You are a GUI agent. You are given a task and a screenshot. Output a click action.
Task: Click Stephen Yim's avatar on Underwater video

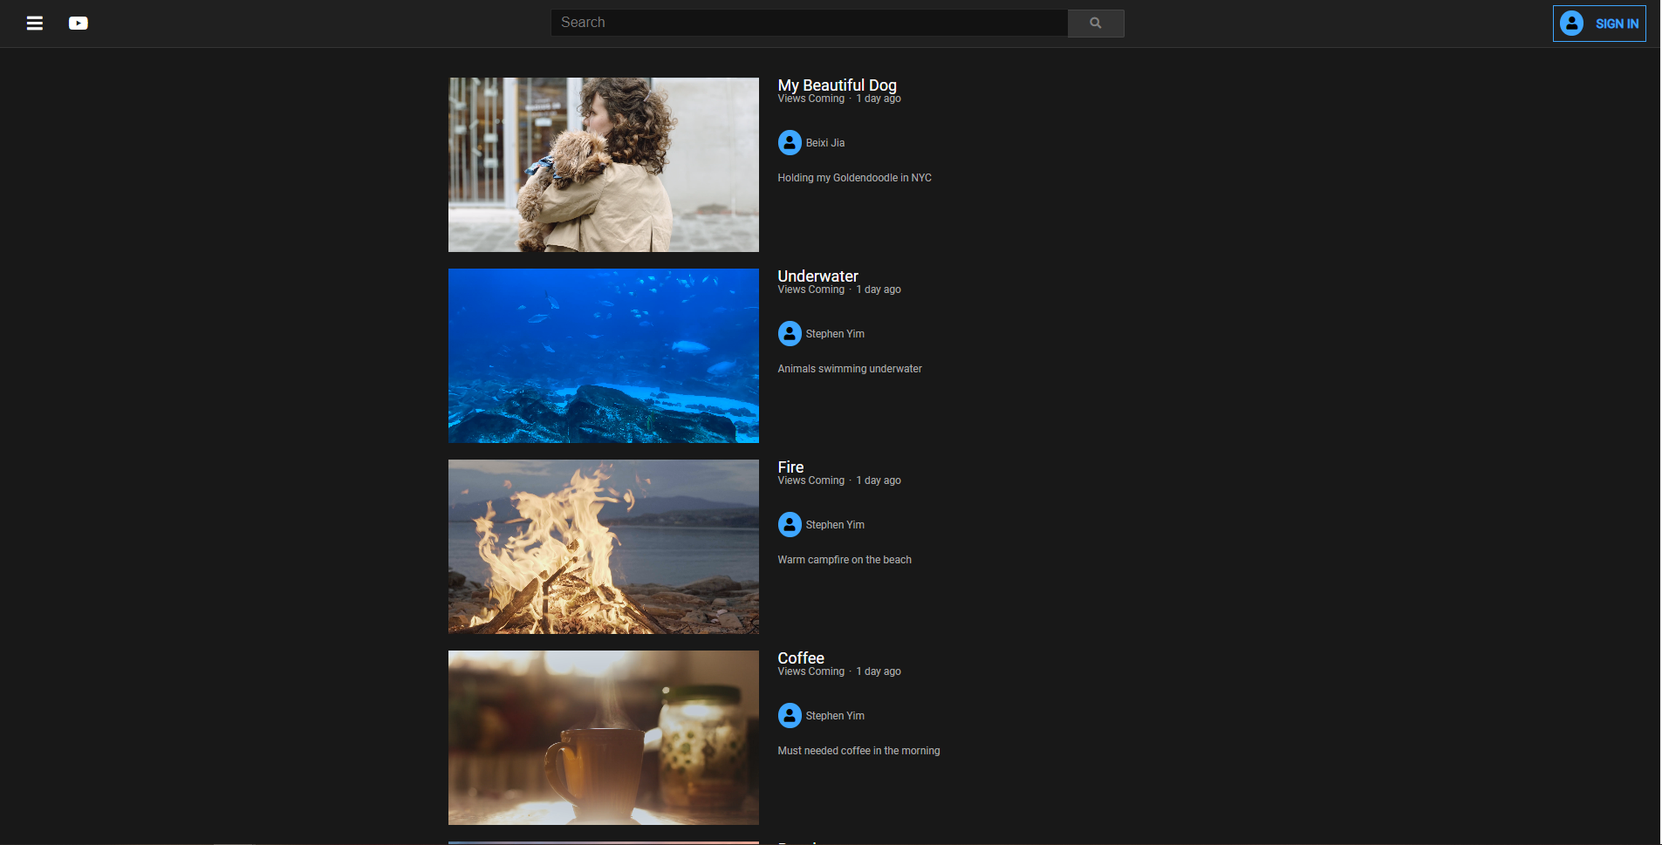pos(790,333)
